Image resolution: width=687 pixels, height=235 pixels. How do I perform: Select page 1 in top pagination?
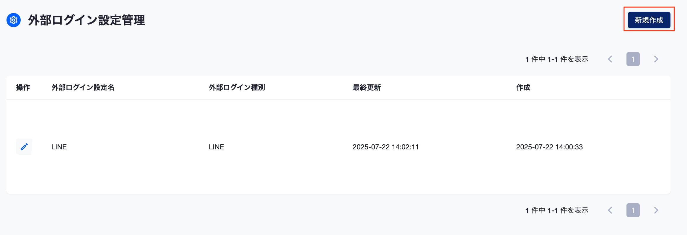633,59
